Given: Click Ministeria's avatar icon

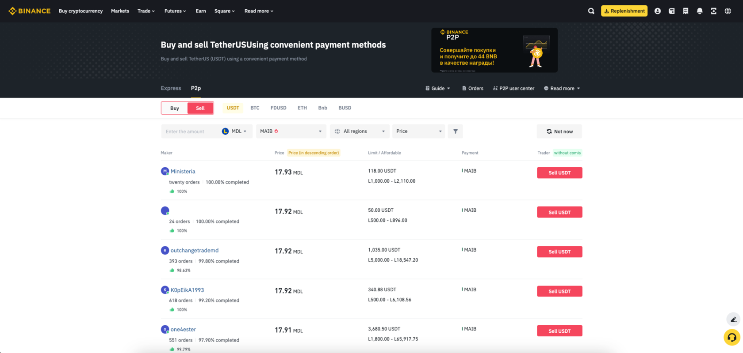Looking at the screenshot, I should pyautogui.click(x=165, y=171).
